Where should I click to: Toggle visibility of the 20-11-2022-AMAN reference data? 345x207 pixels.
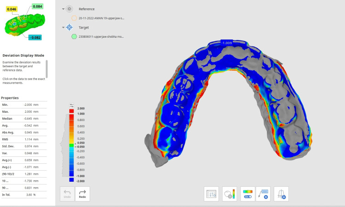pos(74,18)
